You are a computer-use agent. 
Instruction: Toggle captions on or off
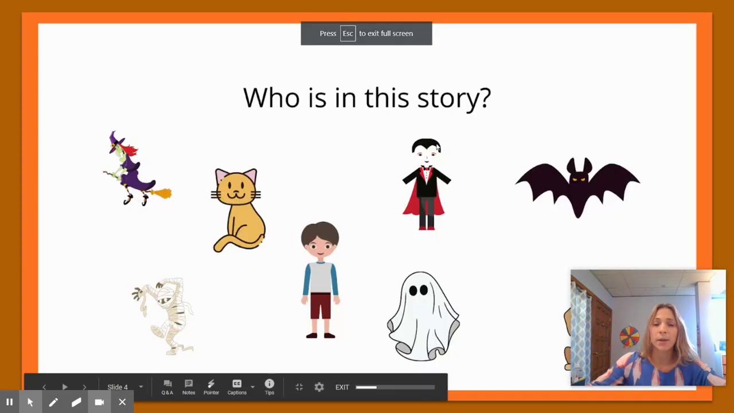click(x=236, y=387)
